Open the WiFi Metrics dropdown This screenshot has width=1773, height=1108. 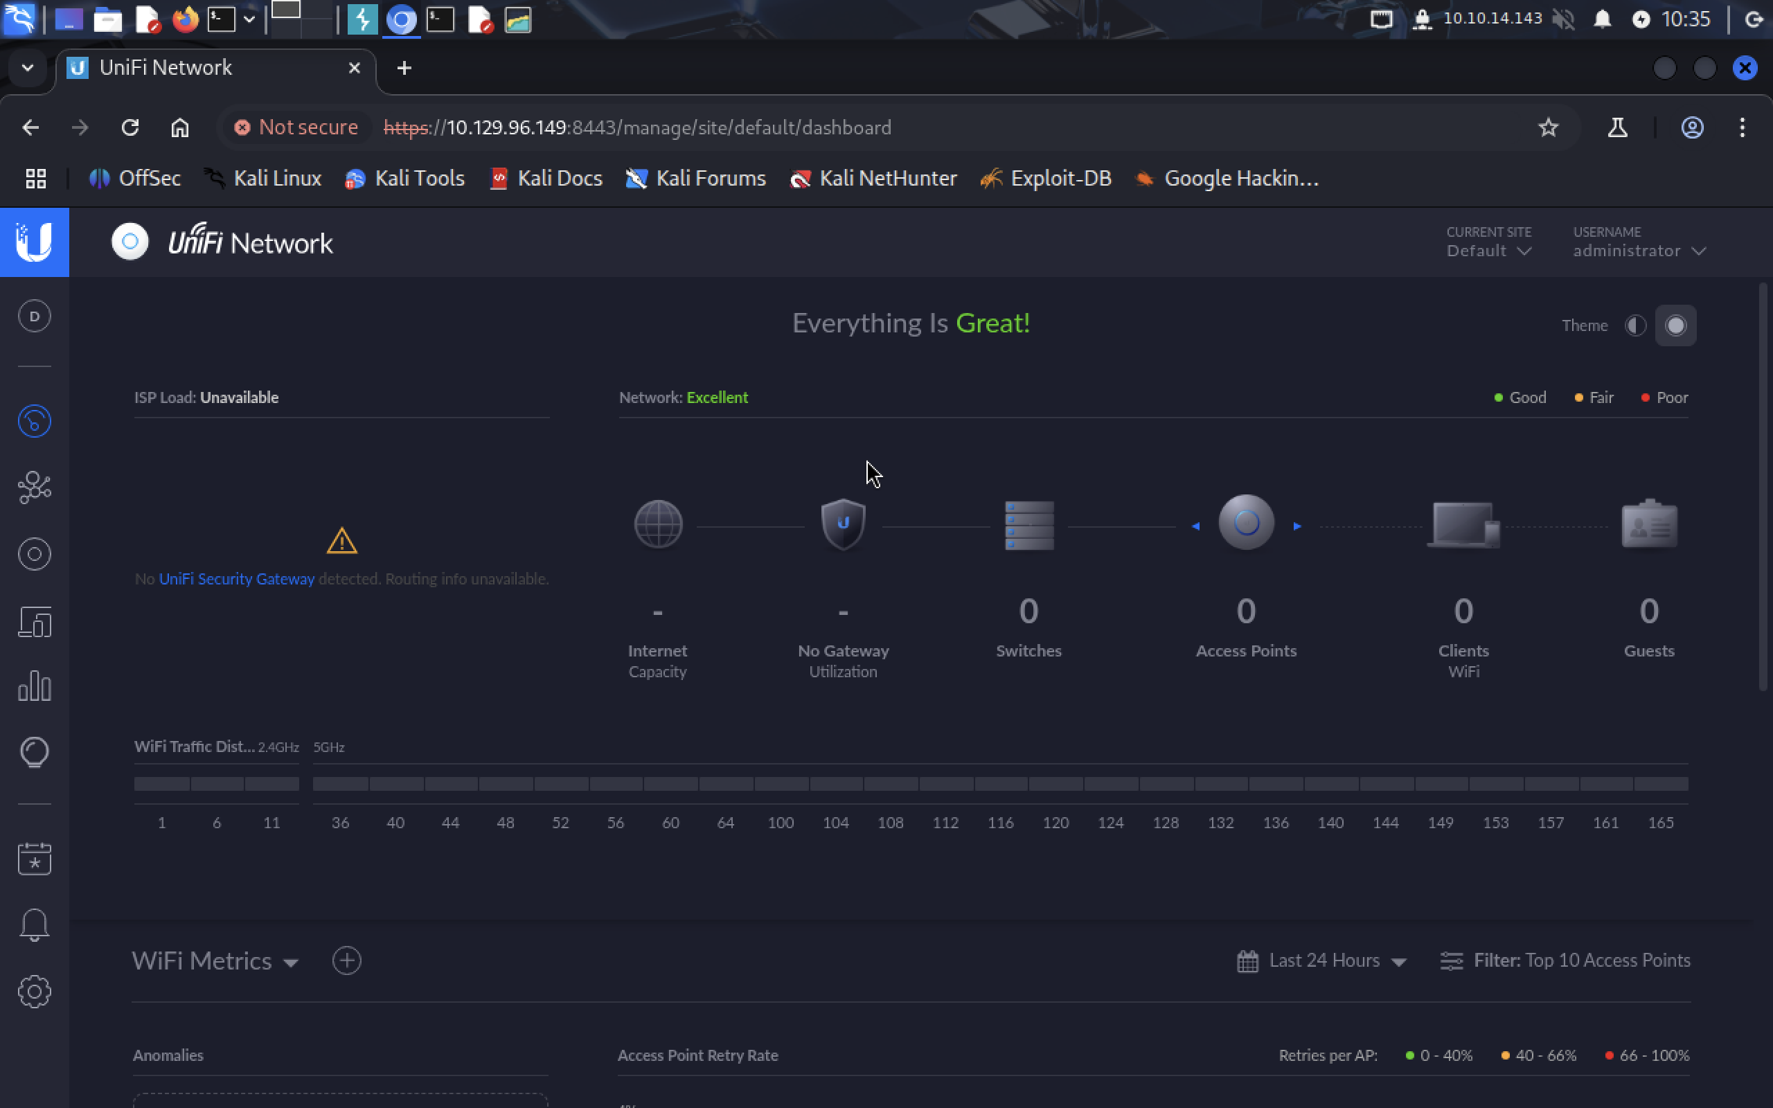215,960
